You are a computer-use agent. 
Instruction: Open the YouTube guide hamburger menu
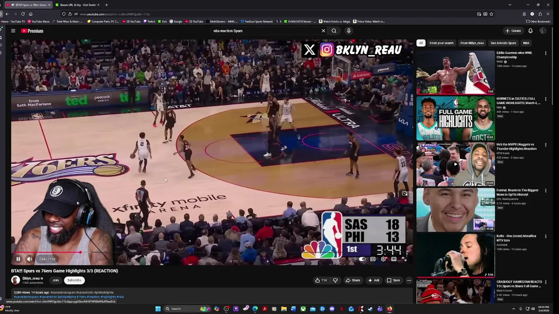coord(13,31)
